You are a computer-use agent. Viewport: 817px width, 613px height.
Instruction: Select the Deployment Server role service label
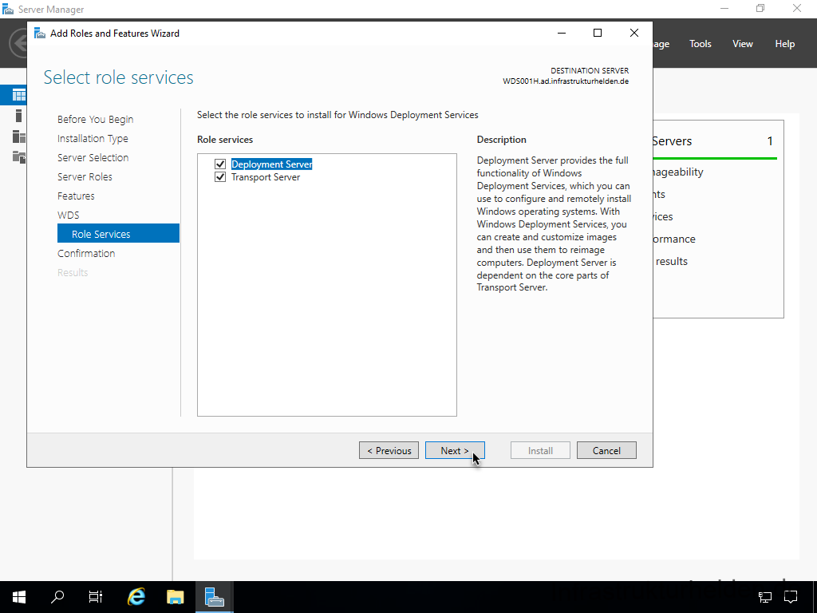(x=271, y=164)
